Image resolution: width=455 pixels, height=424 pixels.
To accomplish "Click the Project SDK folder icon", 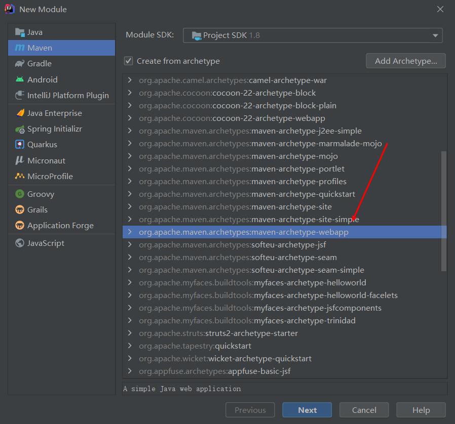I will point(197,35).
